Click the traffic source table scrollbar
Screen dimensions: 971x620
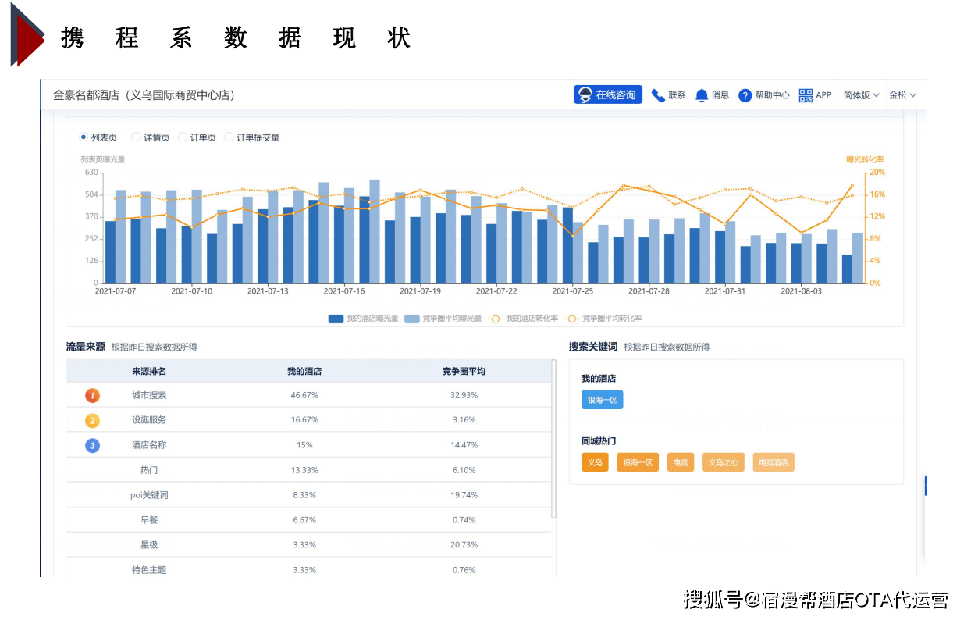pos(553,437)
